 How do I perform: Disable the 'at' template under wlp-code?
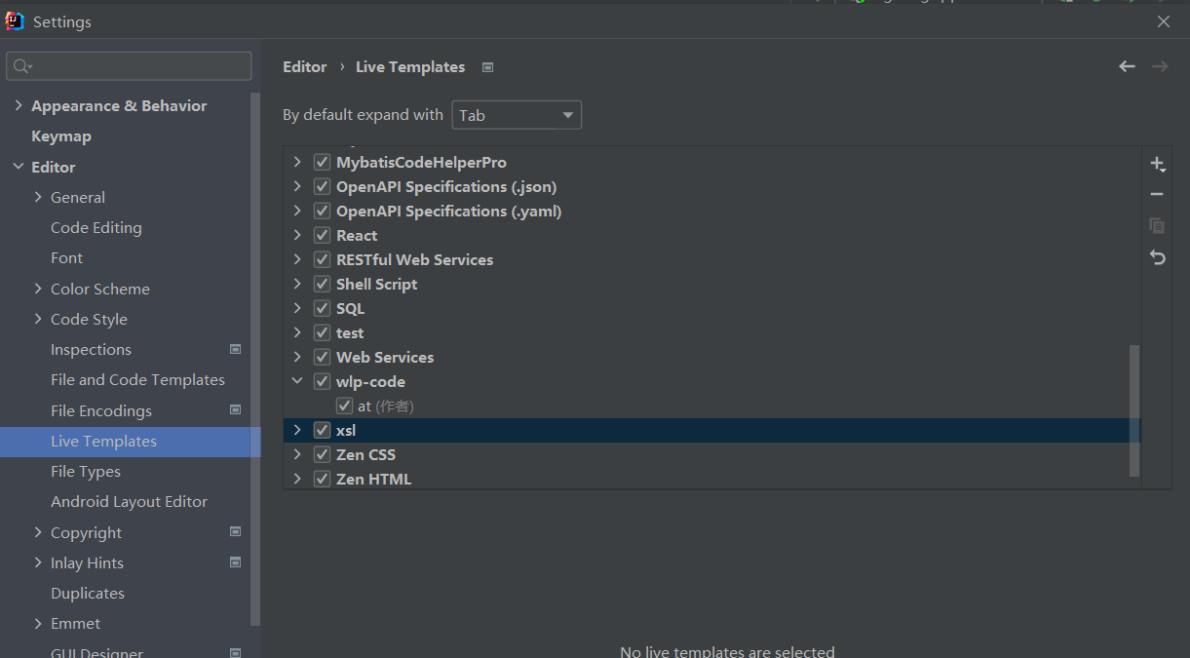point(344,406)
